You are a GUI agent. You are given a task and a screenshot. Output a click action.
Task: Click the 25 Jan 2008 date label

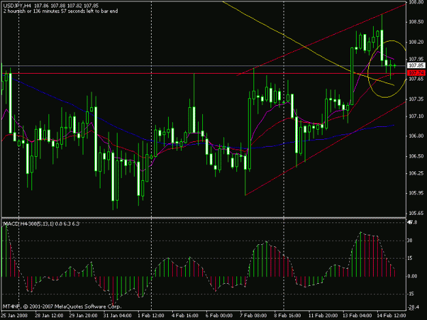[x=14, y=316]
